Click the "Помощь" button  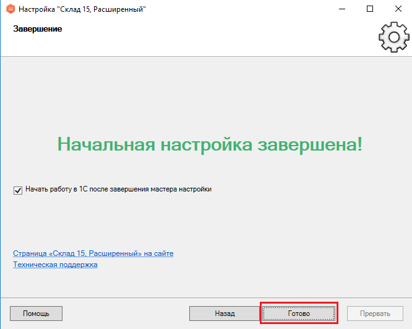36,314
